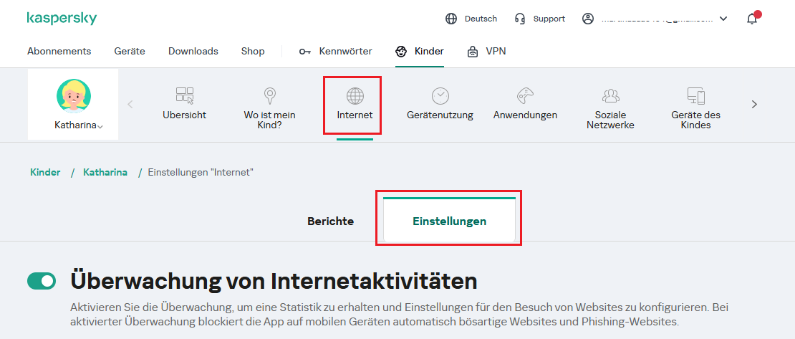Open the Geräte menu item
Viewport: 795px width, 339px height.
pyautogui.click(x=130, y=52)
